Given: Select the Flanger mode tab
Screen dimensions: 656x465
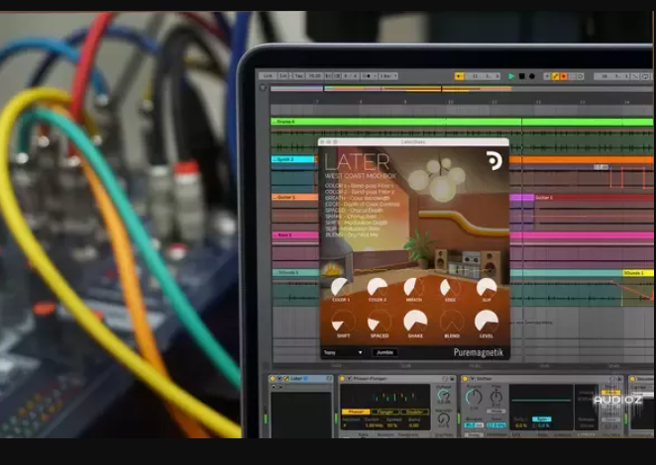Looking at the screenshot, I should [x=384, y=412].
